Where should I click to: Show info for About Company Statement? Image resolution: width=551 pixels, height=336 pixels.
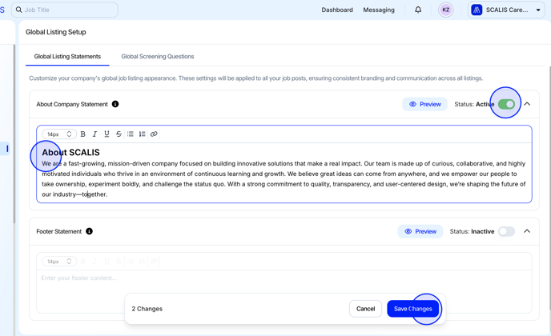point(115,104)
